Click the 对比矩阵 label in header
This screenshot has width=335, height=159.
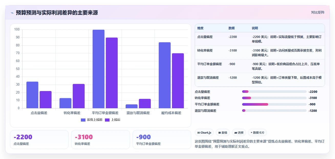pyautogui.click(x=318, y=12)
